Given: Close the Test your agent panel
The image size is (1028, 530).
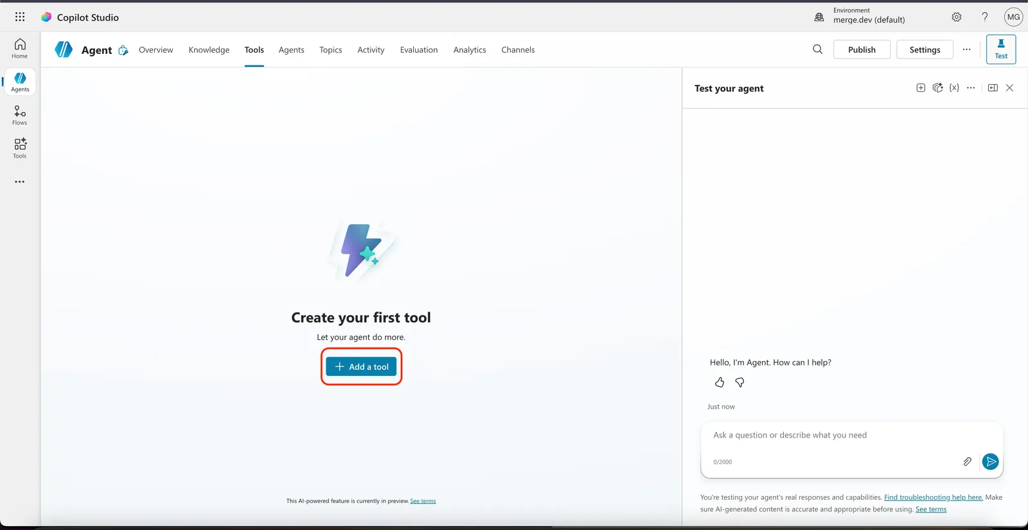Looking at the screenshot, I should [1009, 88].
